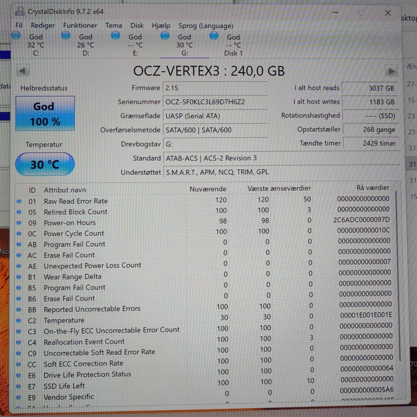417x417 pixels.
Task: Click status dot of Power-on Hours row
Action: point(19,223)
